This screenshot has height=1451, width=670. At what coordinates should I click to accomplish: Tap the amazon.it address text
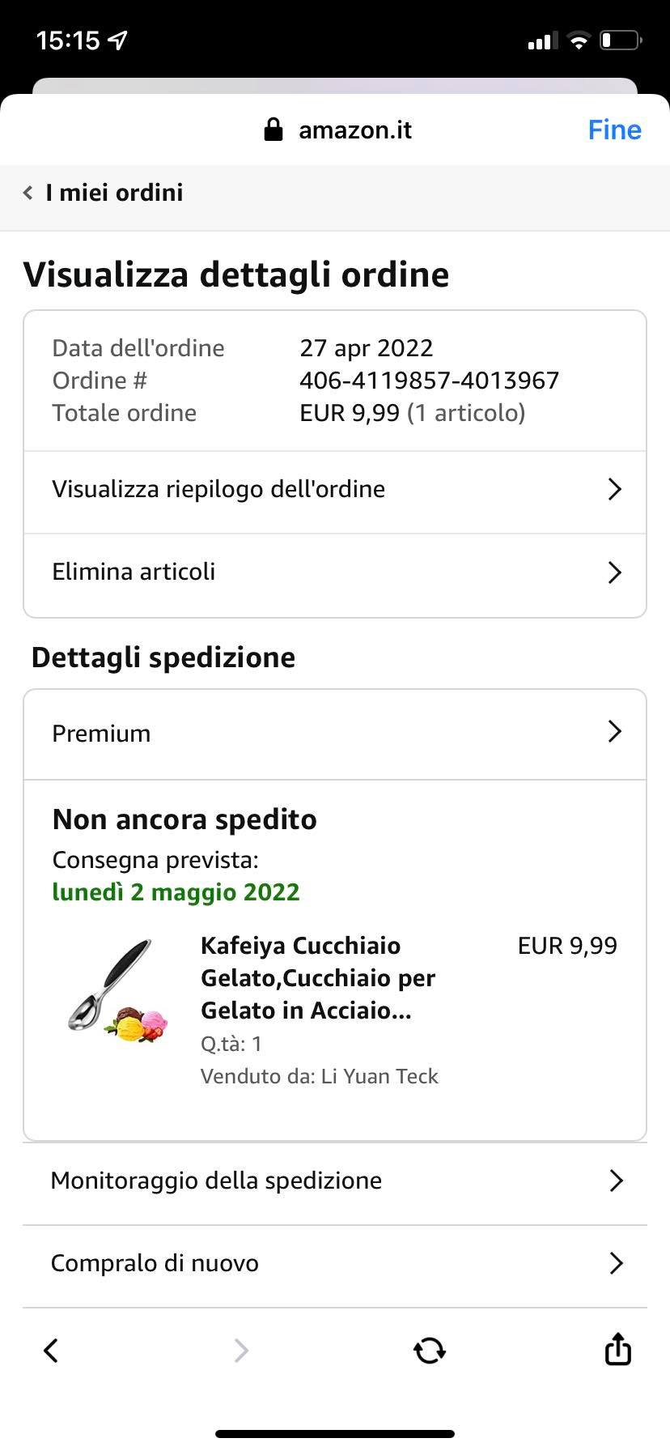click(x=354, y=130)
